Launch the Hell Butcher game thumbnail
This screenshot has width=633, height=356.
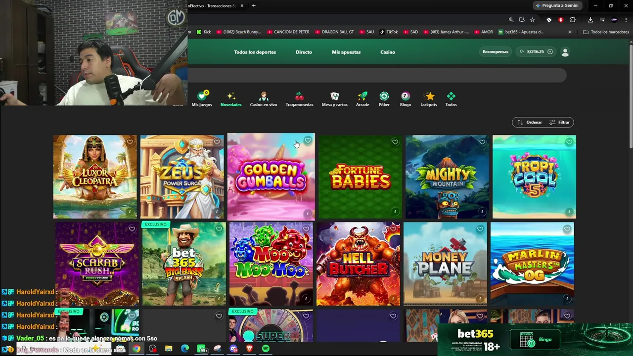(358, 264)
